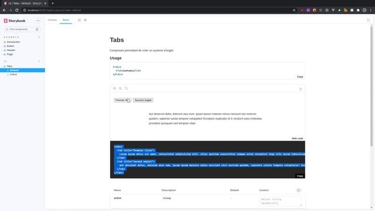This screenshot has height=211, width=375.
Task: Click the orange RSS feed extension icon
Action: (x=346, y=11)
